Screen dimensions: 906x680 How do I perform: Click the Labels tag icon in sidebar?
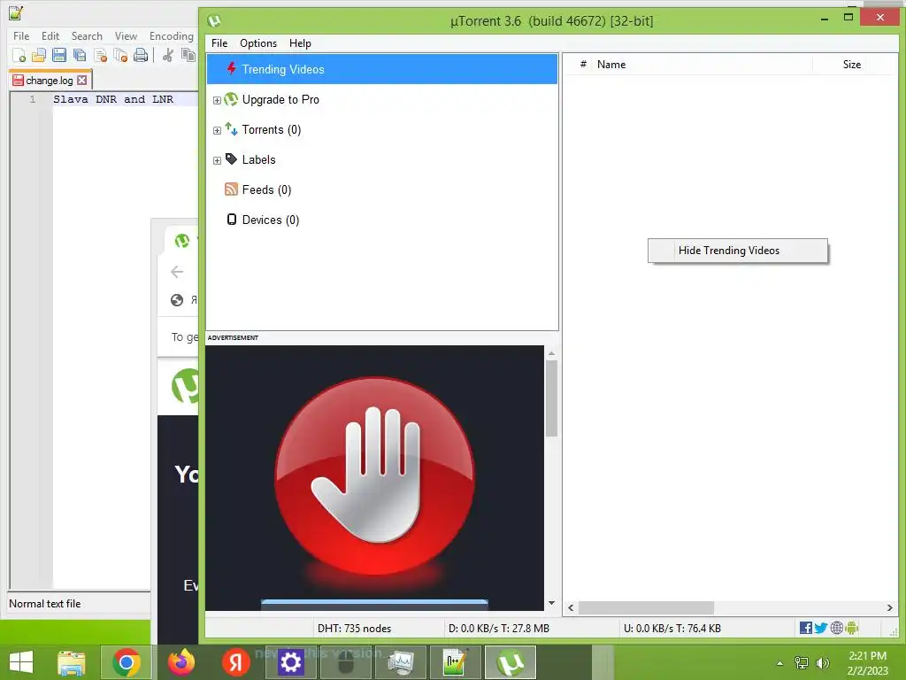coord(231,159)
